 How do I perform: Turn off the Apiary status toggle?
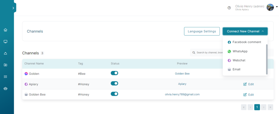114,83
